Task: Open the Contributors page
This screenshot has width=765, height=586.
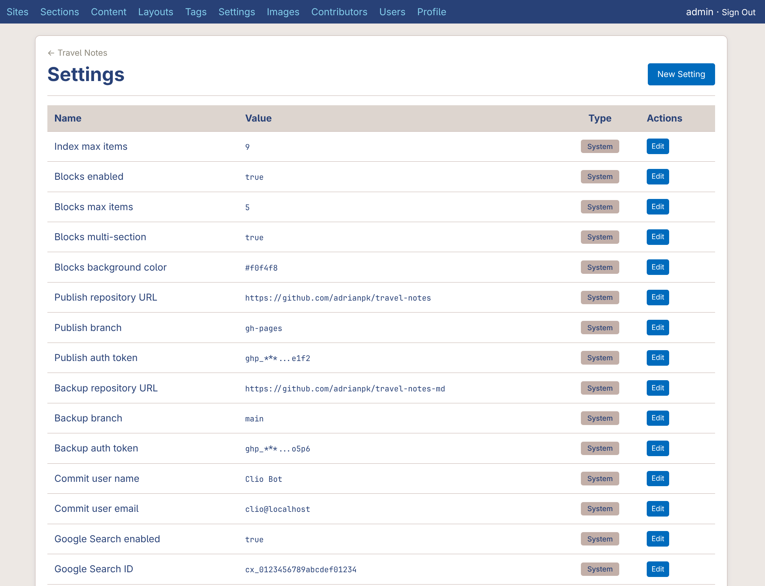Action: (339, 12)
